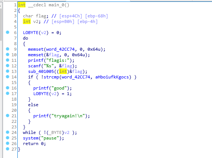Select highlighted int return type on line 1
Viewport: 212px width, 158px height.
tap(22, 5)
